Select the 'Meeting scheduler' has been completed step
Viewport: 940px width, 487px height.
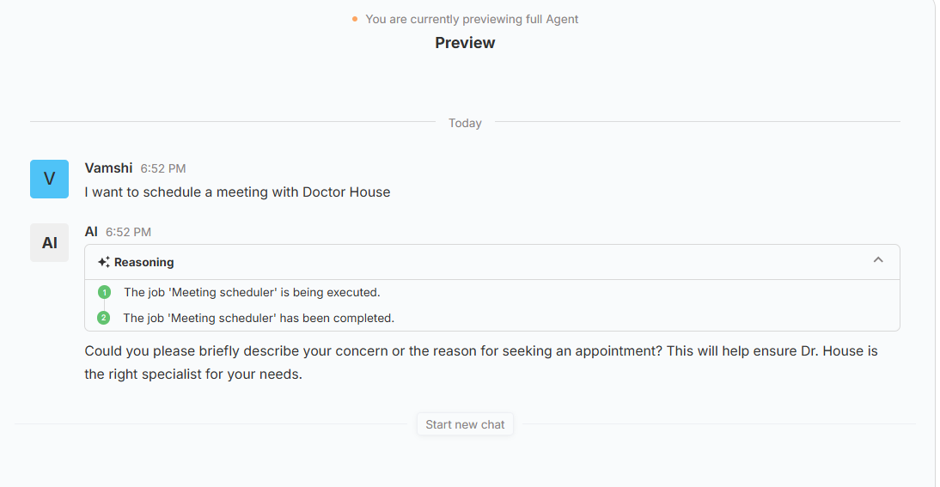click(259, 318)
